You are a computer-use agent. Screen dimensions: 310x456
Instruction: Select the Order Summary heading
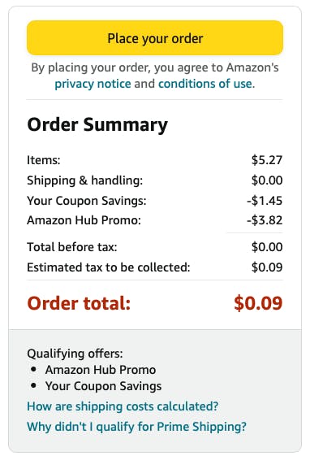coord(97,125)
